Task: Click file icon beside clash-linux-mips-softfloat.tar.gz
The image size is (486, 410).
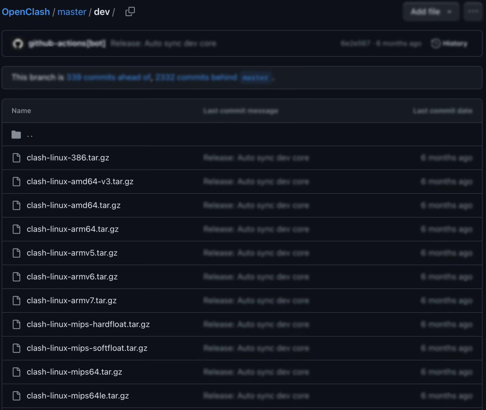Action: pyautogui.click(x=17, y=348)
